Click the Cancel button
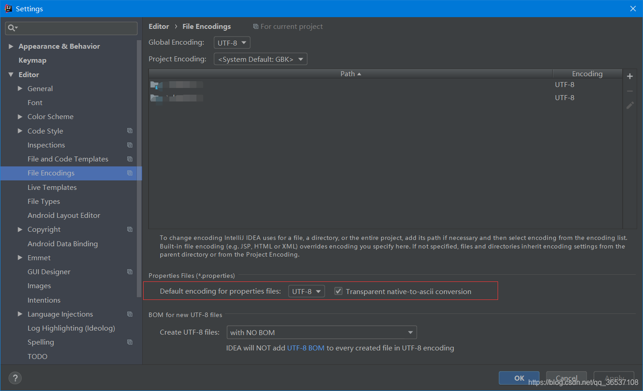The width and height of the screenshot is (643, 391). pyautogui.click(x=567, y=378)
